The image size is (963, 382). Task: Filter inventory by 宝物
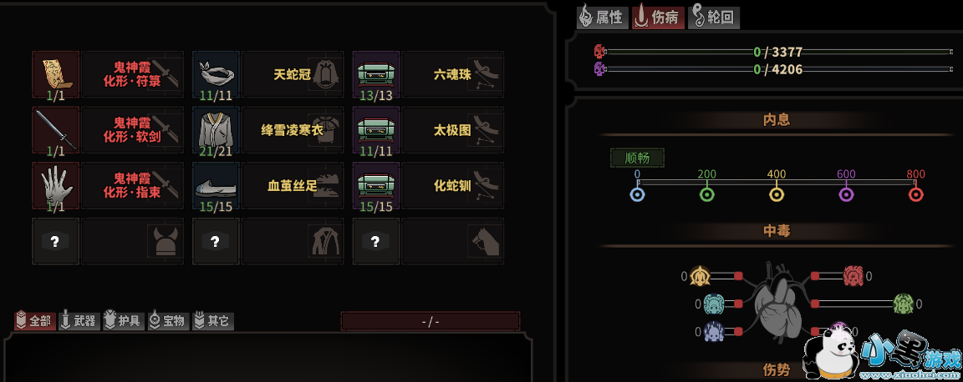[168, 320]
